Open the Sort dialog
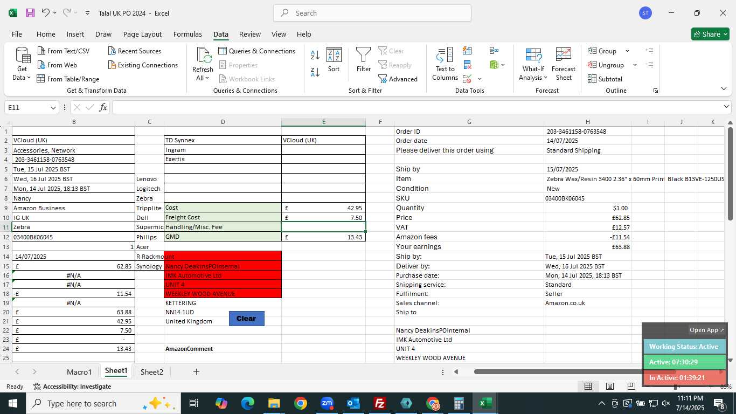This screenshot has width=736, height=414. tap(334, 60)
